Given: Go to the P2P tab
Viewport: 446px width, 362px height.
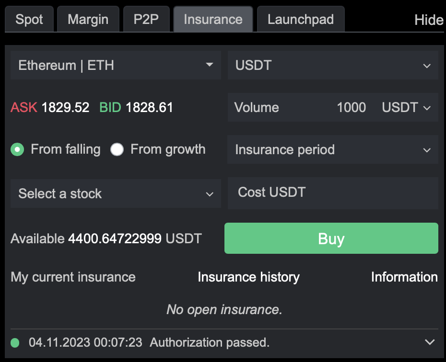Looking at the screenshot, I should (x=146, y=20).
